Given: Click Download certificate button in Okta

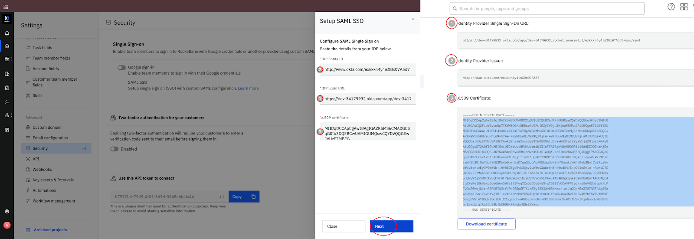Looking at the screenshot, I should (486, 224).
